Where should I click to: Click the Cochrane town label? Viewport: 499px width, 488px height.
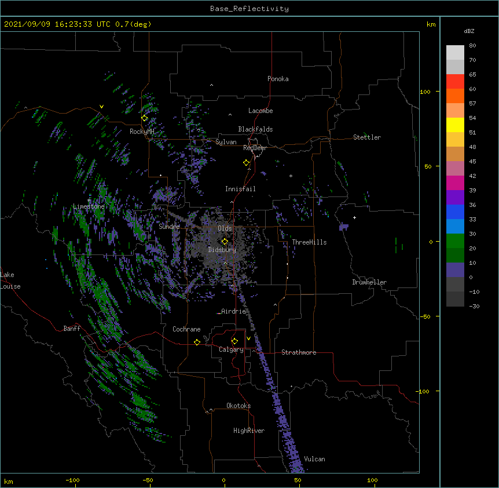pos(186,329)
